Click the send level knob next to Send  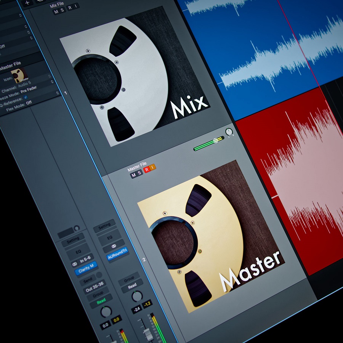99,275
